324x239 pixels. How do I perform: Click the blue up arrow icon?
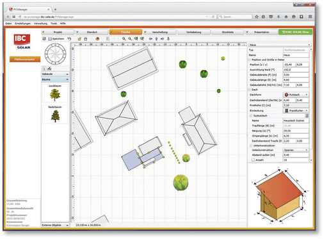156,39
